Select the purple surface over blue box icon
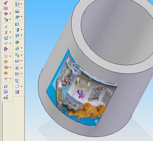Viewport: 153px width, 141px height. coord(6,49)
